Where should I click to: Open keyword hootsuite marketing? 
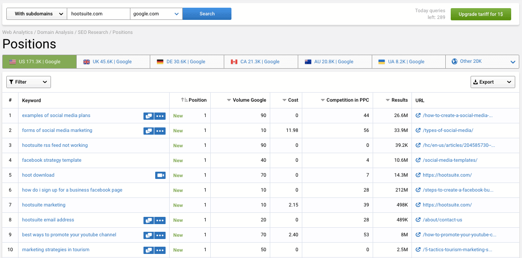(44, 205)
